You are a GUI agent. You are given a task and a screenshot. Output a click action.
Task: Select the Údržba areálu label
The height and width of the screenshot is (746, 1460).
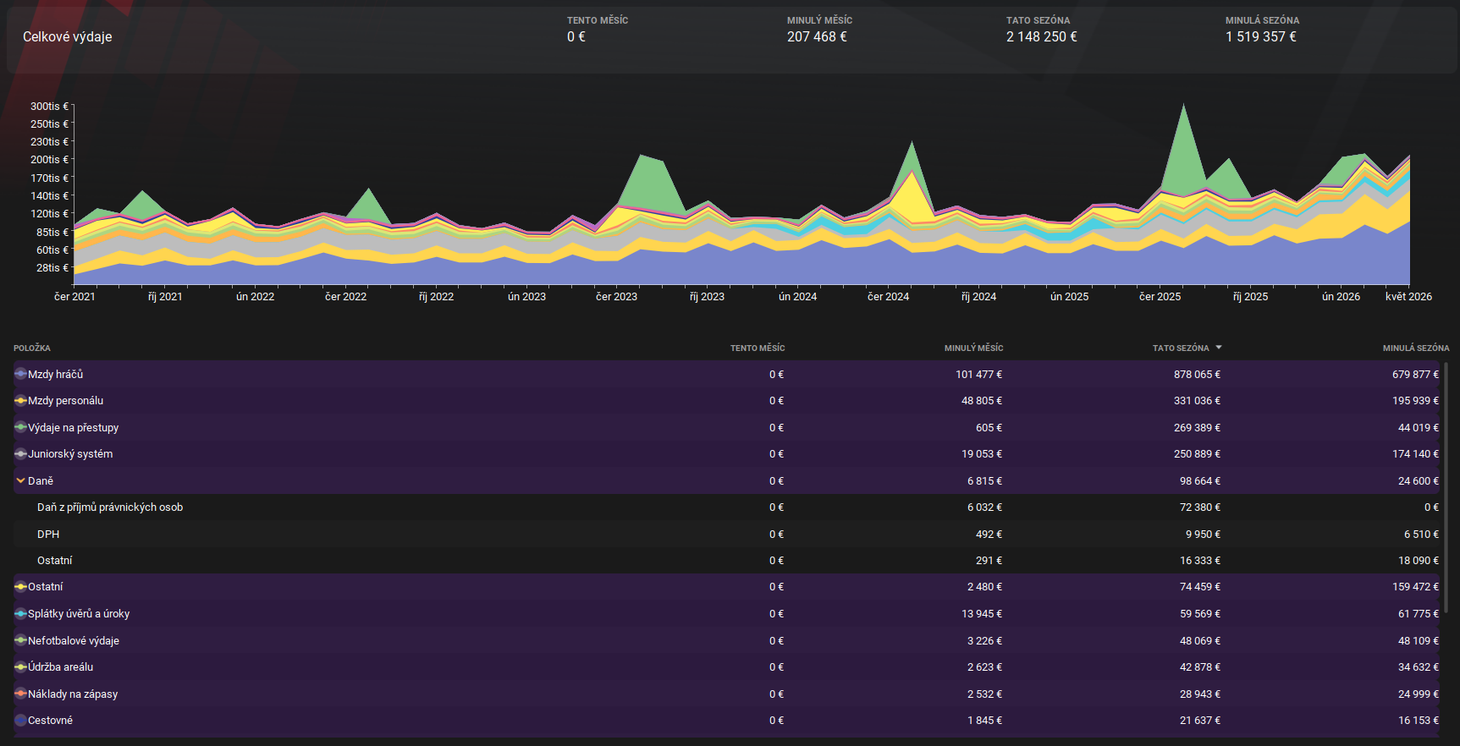coord(60,667)
